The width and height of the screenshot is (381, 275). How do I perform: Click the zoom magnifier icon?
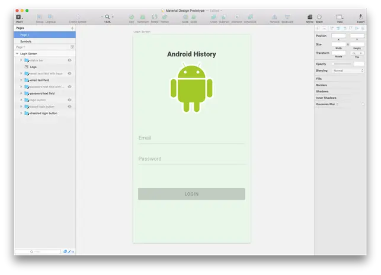point(107,17)
